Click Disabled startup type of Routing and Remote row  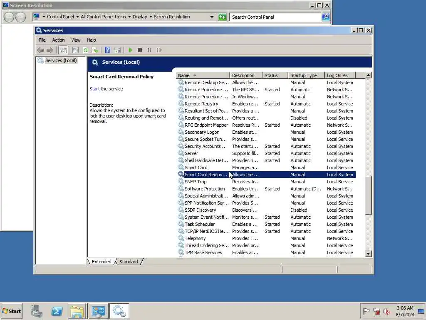299,118
